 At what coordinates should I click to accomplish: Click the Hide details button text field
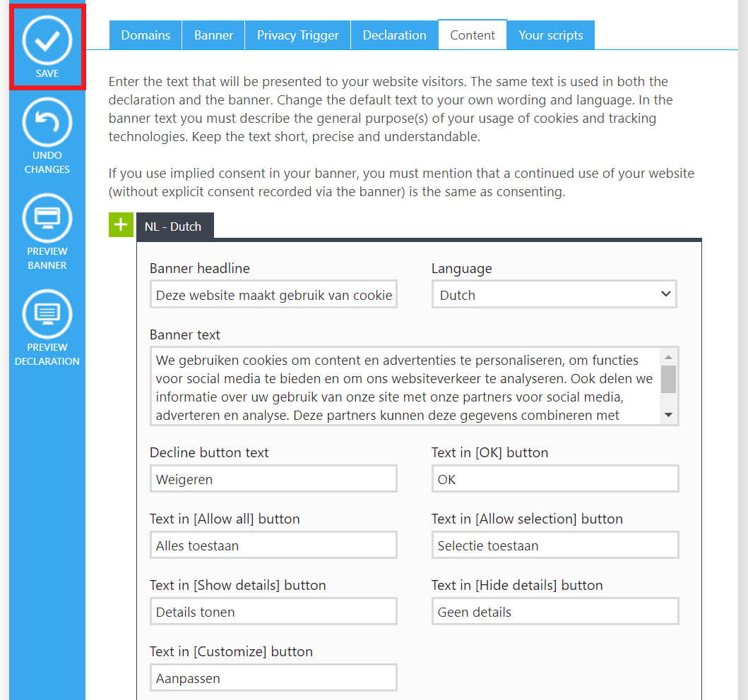pyautogui.click(x=554, y=612)
